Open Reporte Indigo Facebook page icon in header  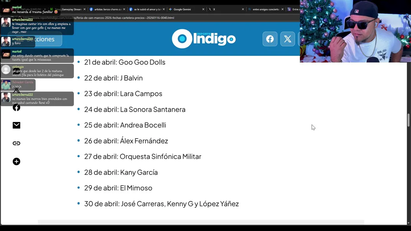(270, 39)
